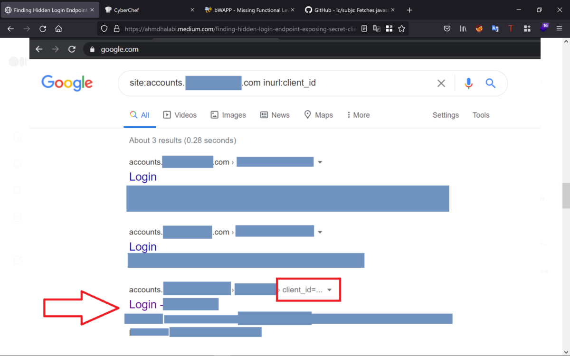Click the scrollbar down arrow
This screenshot has width=570, height=356.
(x=566, y=352)
